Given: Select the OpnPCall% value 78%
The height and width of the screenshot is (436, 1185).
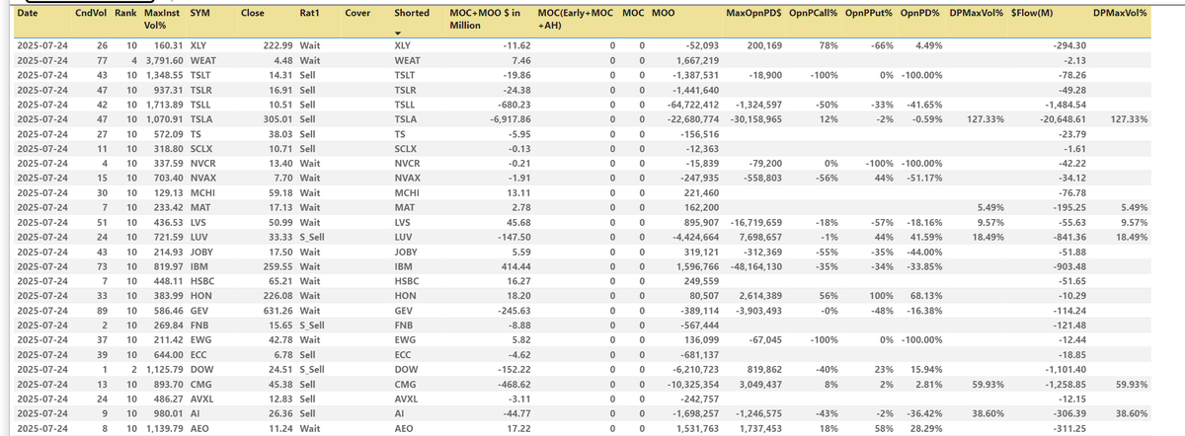Looking at the screenshot, I should 828,45.
